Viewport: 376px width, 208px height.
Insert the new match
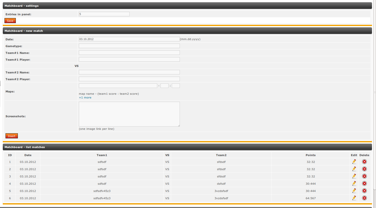click(x=12, y=136)
